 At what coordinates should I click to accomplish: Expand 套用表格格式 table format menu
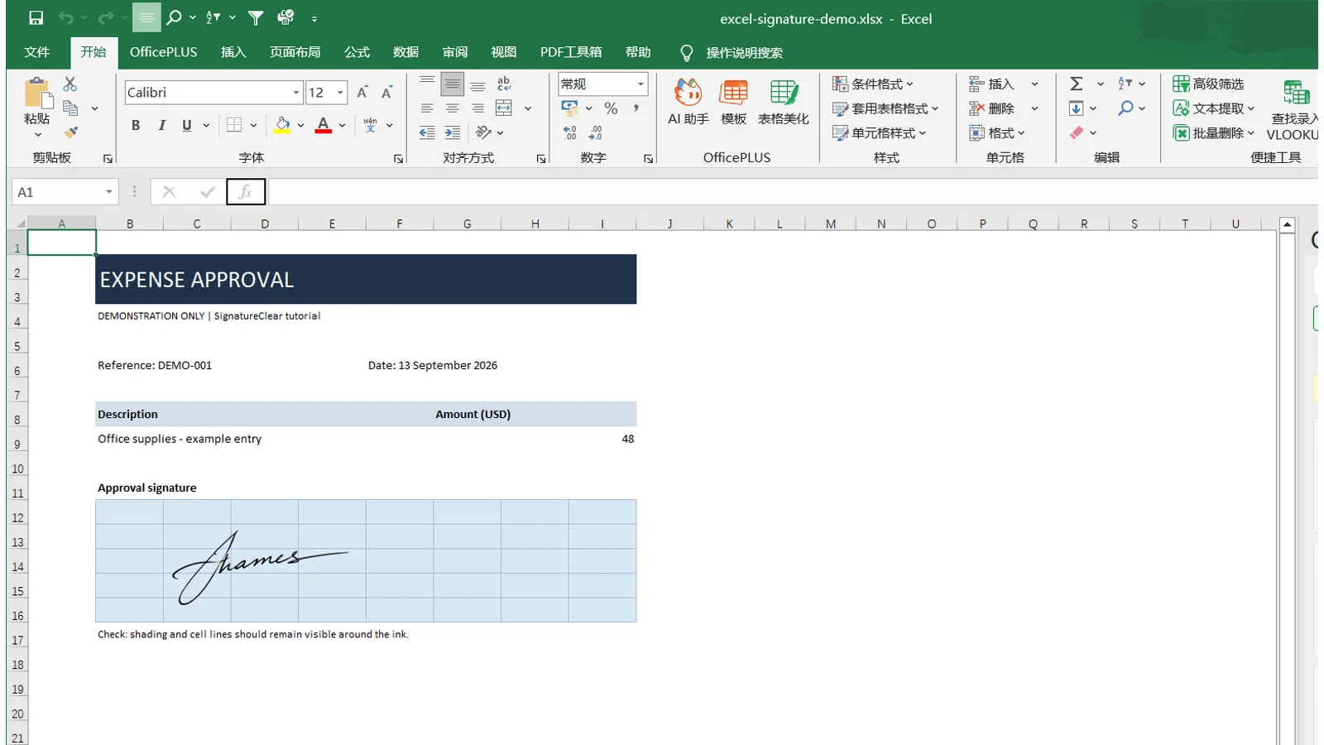[x=885, y=108]
